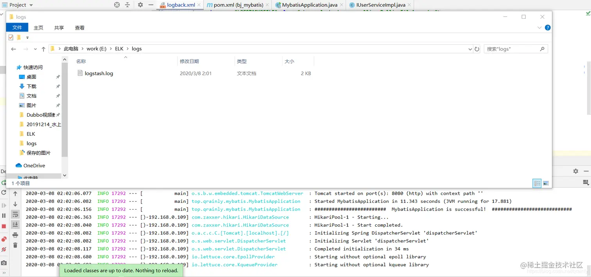Open the 文件 ribbon menu in Explorer
Screen dimensions: 591x277
click(x=17, y=27)
